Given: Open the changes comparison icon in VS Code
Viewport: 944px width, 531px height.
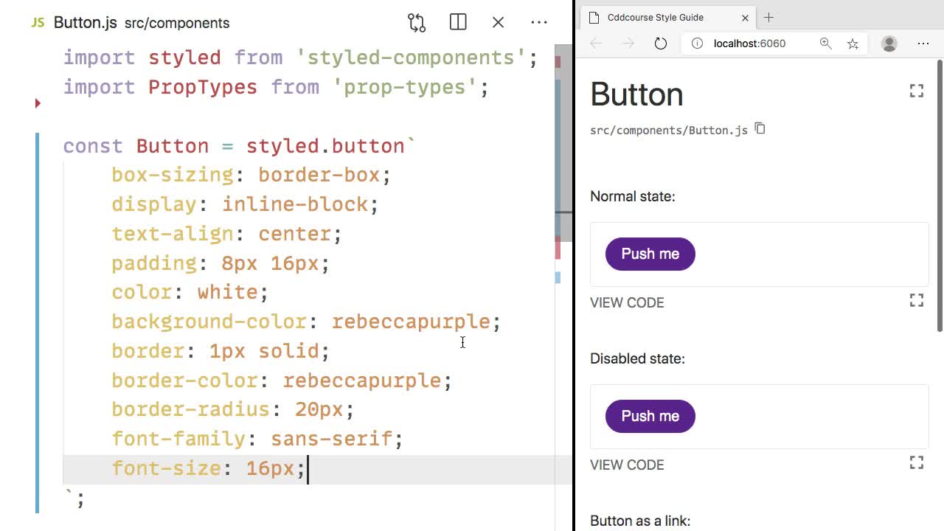Looking at the screenshot, I should tap(416, 22).
